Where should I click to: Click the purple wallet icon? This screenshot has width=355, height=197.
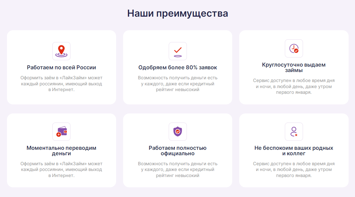[61, 132]
